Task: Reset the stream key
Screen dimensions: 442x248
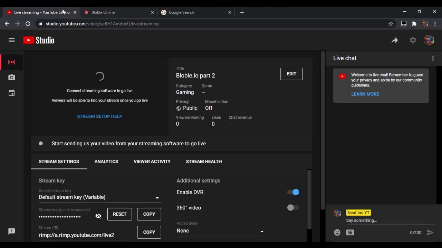Action: click(x=120, y=214)
